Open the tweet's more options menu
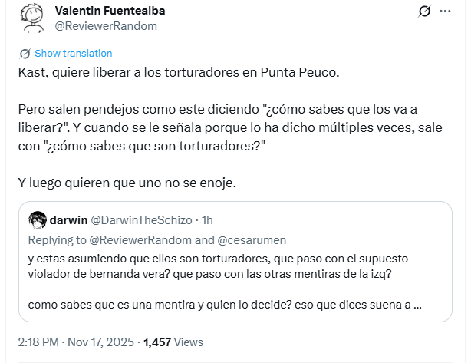The height and width of the screenshot is (363, 471). 445,12
